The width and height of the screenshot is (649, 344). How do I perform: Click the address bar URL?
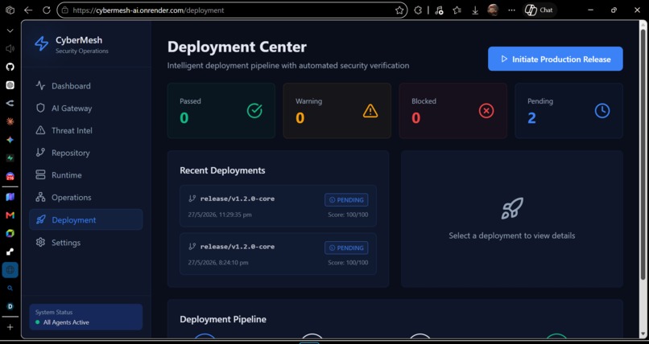(x=148, y=10)
